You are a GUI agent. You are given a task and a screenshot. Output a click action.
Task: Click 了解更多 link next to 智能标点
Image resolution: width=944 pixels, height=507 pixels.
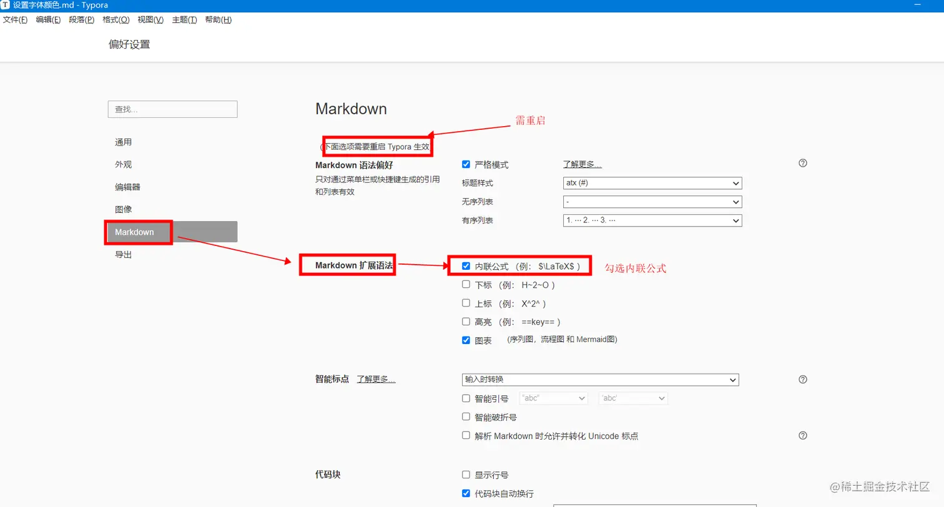pos(376,379)
